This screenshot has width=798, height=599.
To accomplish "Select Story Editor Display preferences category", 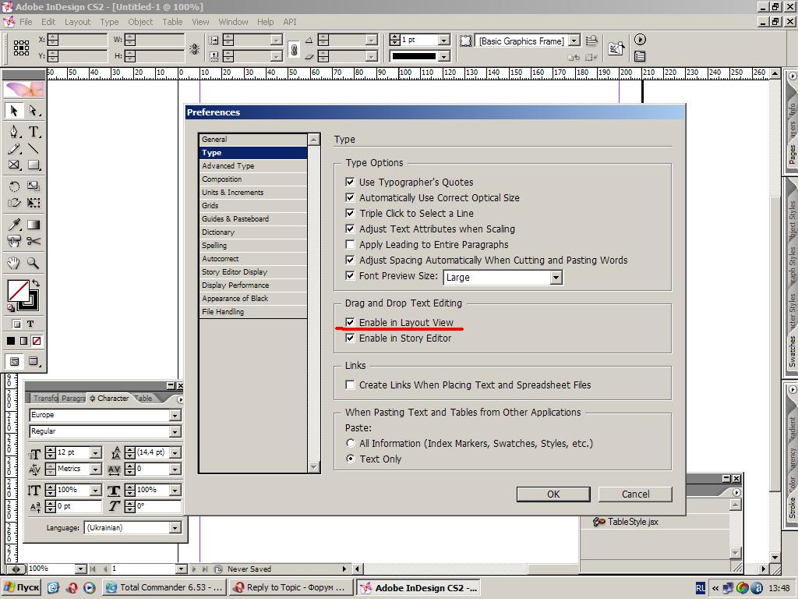I will pyautogui.click(x=253, y=271).
